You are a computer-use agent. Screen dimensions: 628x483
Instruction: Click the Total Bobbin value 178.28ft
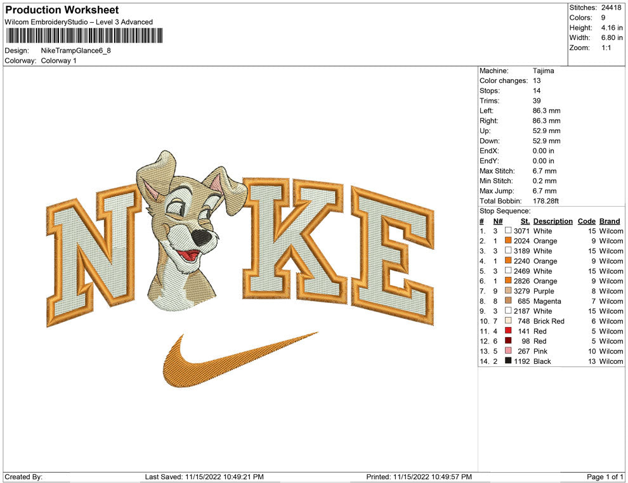tap(546, 201)
